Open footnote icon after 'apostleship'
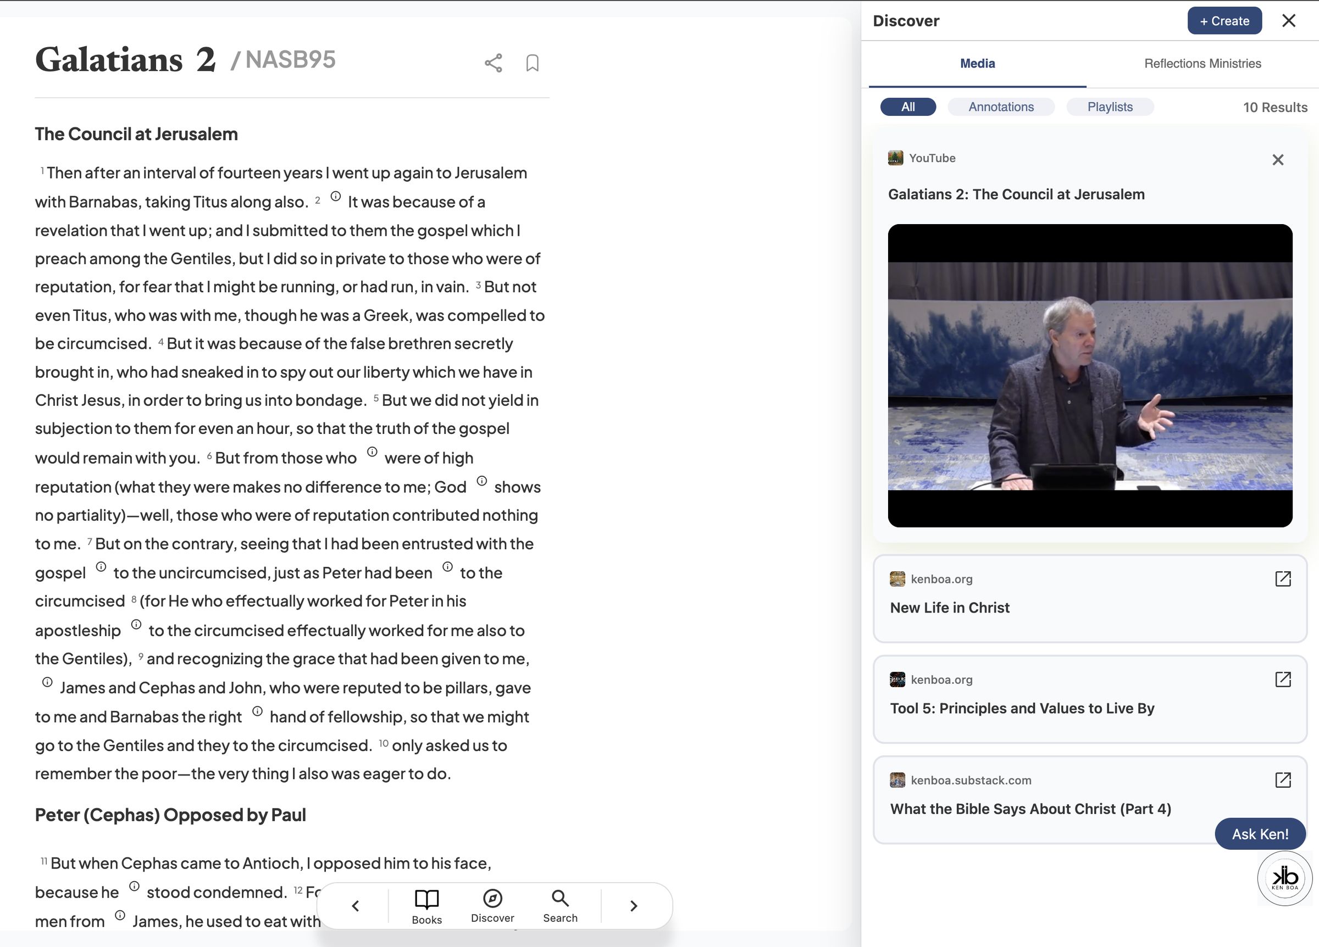This screenshot has width=1319, height=947. (136, 625)
